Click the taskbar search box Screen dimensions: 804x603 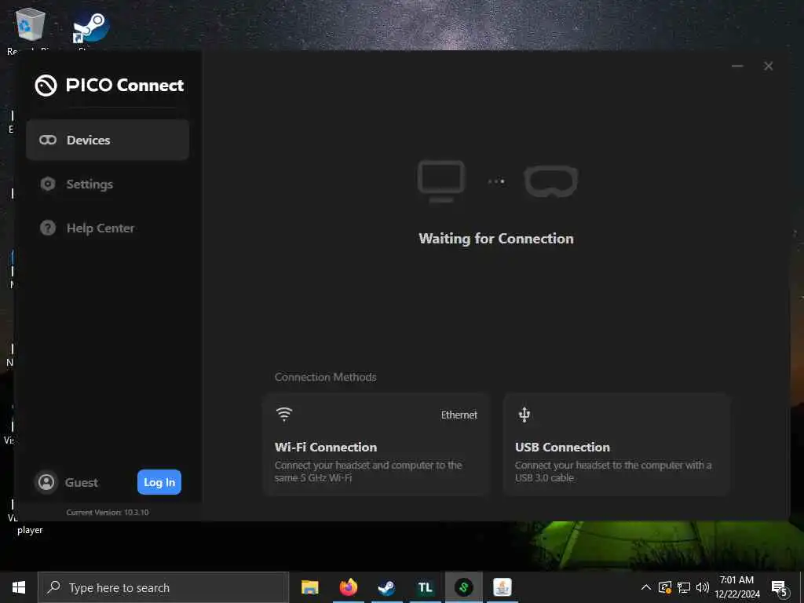pos(163,587)
